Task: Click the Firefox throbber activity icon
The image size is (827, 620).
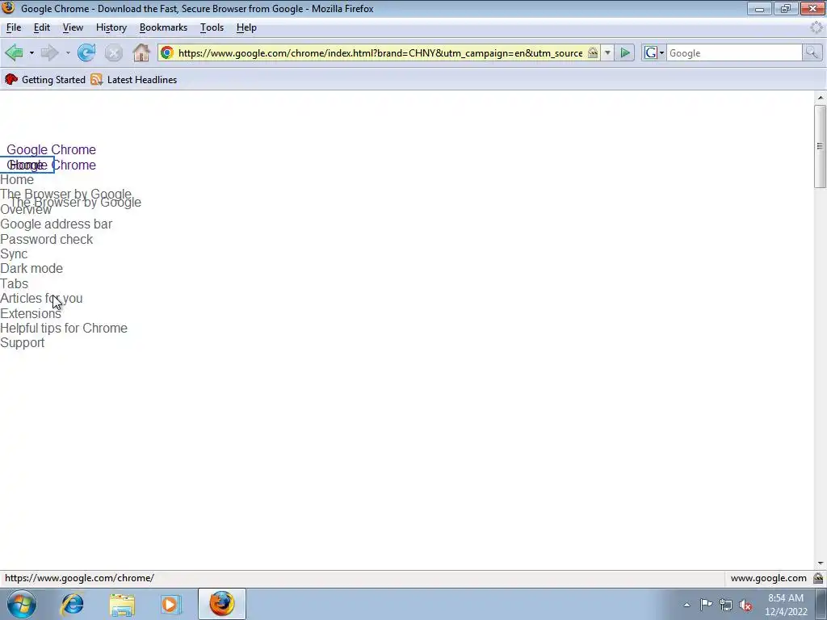Action: 816,27
